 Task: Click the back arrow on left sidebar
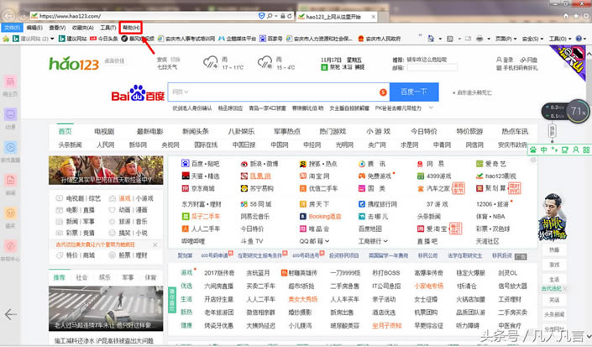(x=11, y=313)
